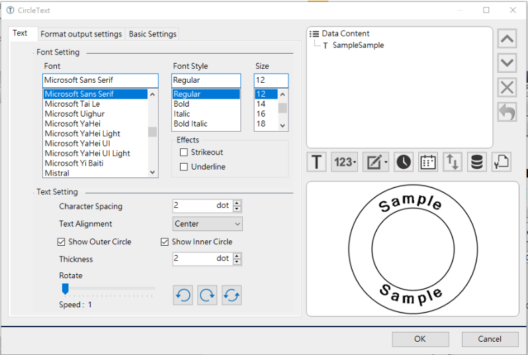Insert a database field item

477,162
